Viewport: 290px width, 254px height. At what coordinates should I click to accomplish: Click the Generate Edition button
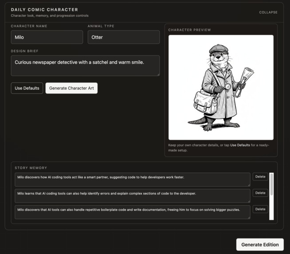(260, 245)
